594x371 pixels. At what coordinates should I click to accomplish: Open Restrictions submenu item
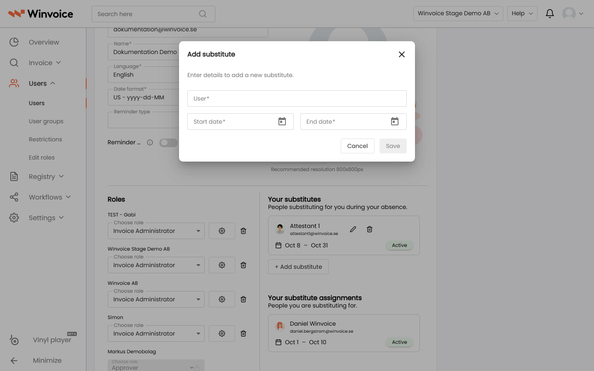pyautogui.click(x=45, y=139)
